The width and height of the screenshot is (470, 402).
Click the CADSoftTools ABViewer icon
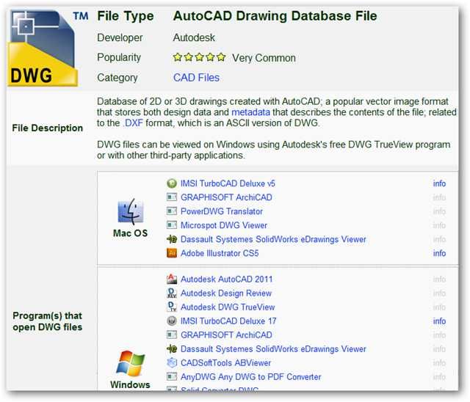point(172,363)
